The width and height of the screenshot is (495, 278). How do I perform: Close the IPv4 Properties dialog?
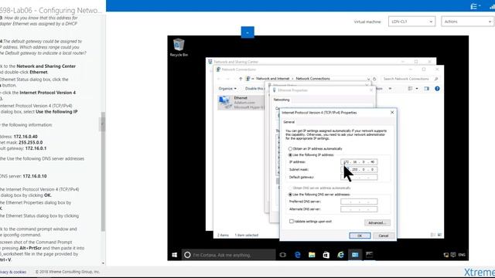(392, 112)
